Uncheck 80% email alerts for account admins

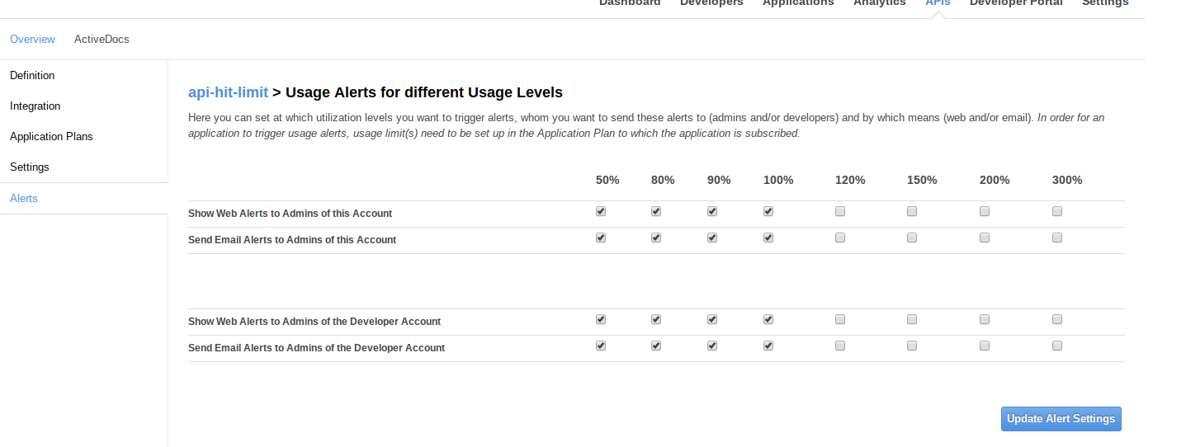pyautogui.click(x=656, y=238)
